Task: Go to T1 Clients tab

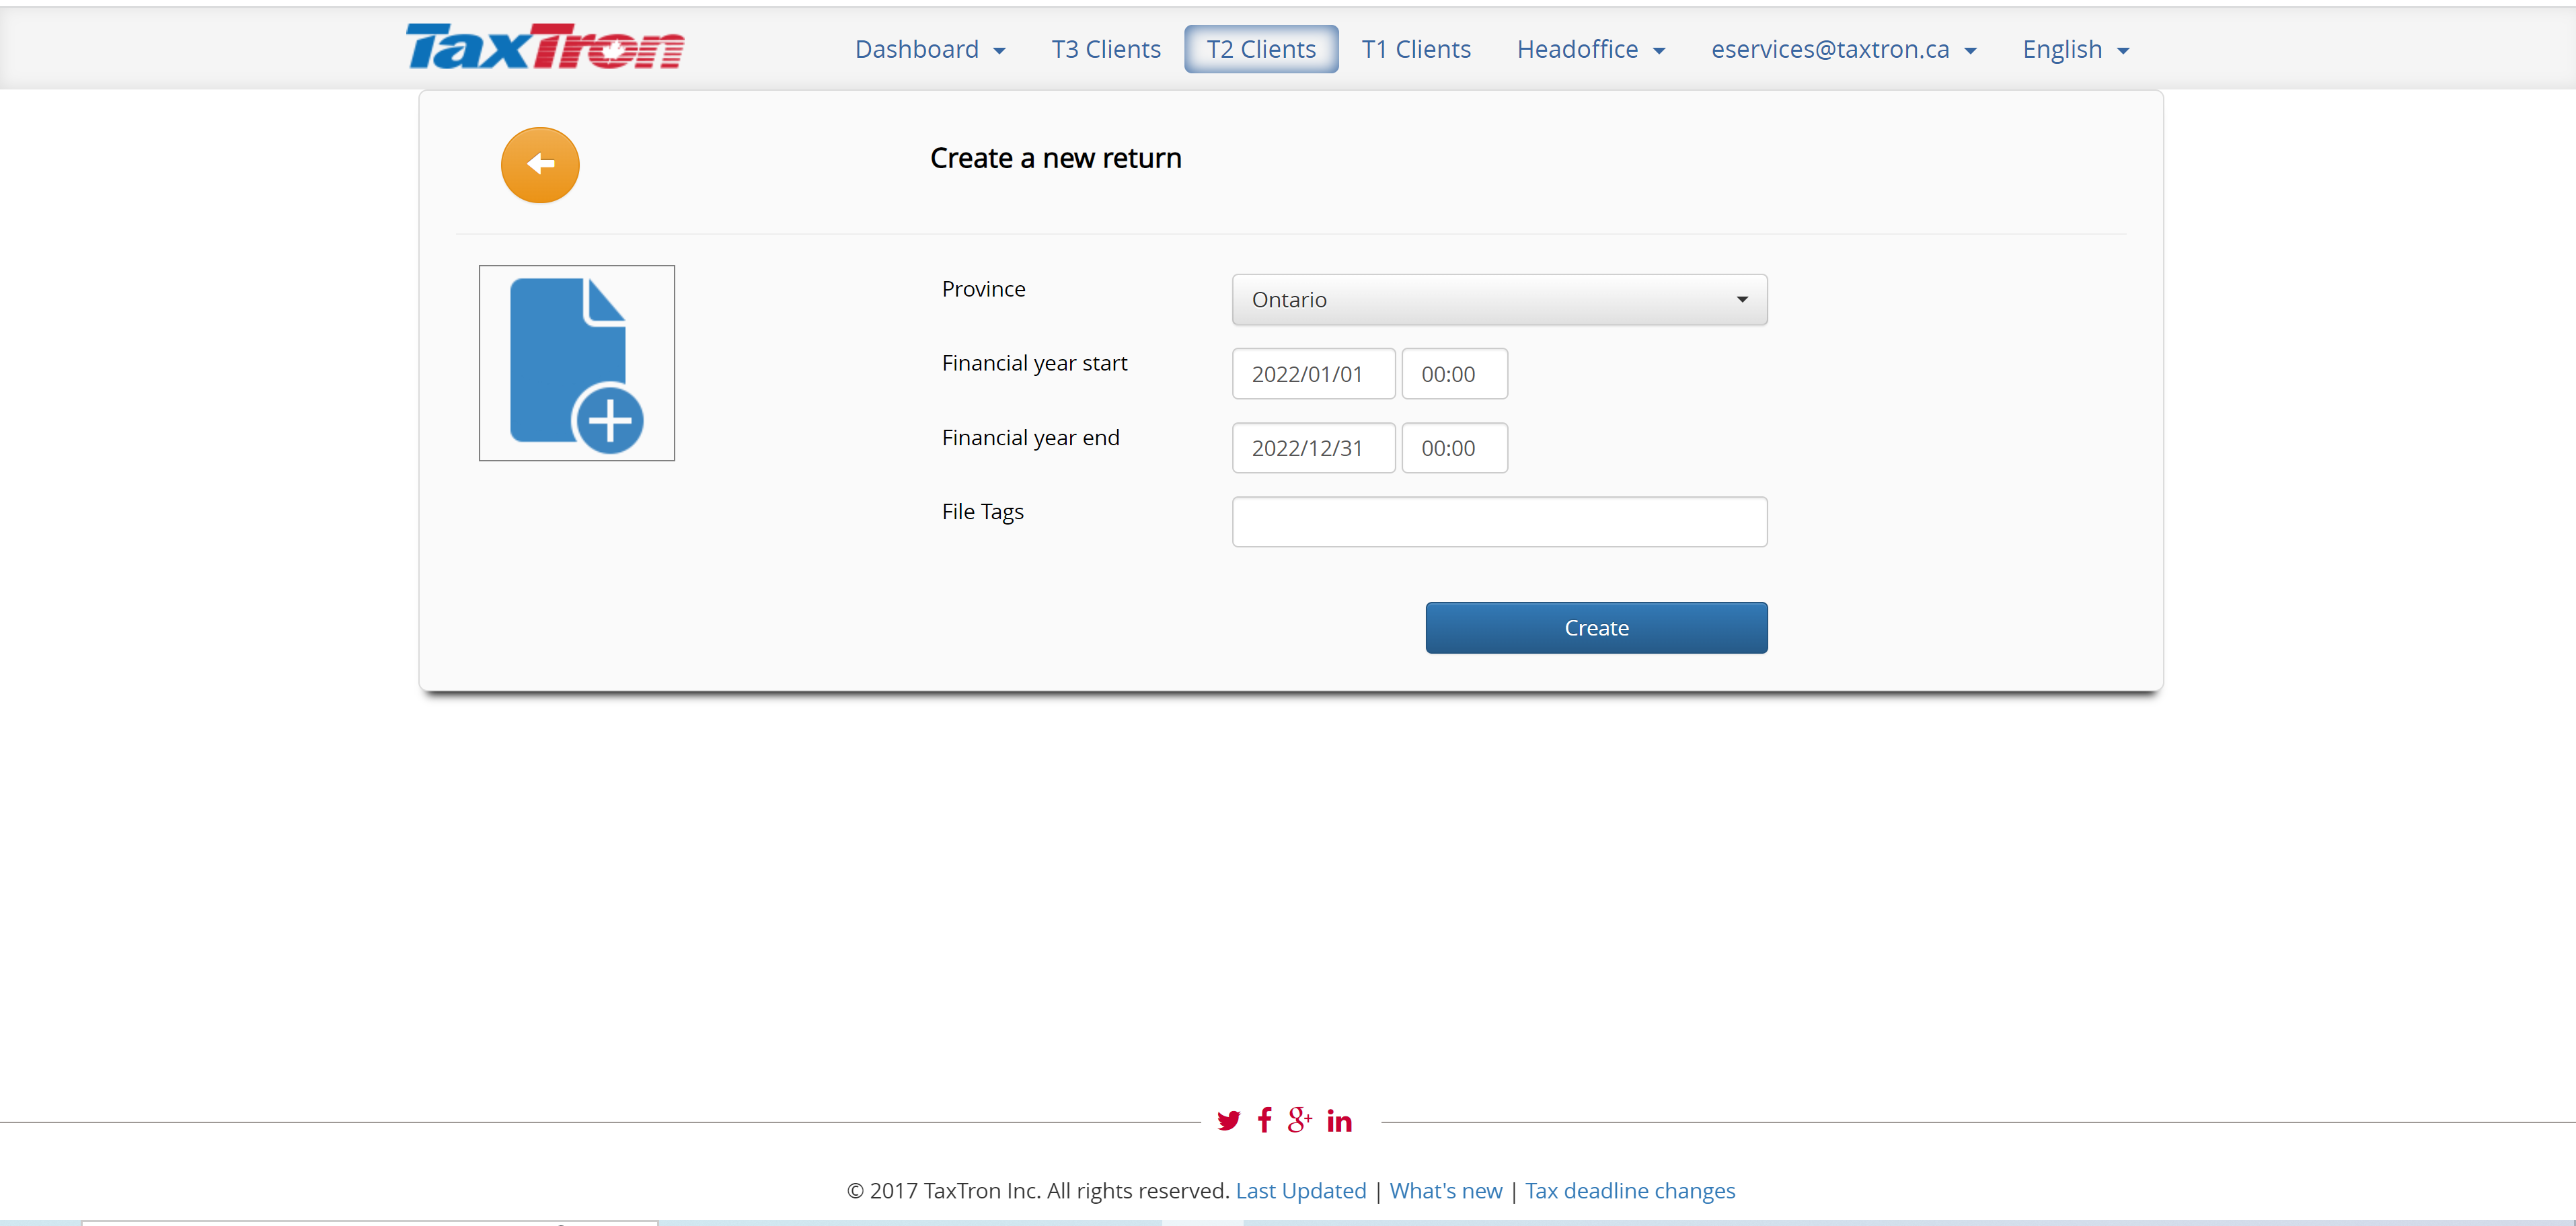Action: (x=1416, y=49)
